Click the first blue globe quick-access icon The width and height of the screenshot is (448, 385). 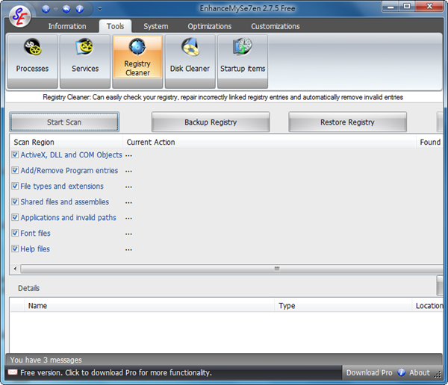(x=46, y=9)
